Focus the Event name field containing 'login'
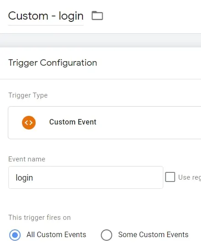The width and height of the screenshot is (201, 249). 86,177
